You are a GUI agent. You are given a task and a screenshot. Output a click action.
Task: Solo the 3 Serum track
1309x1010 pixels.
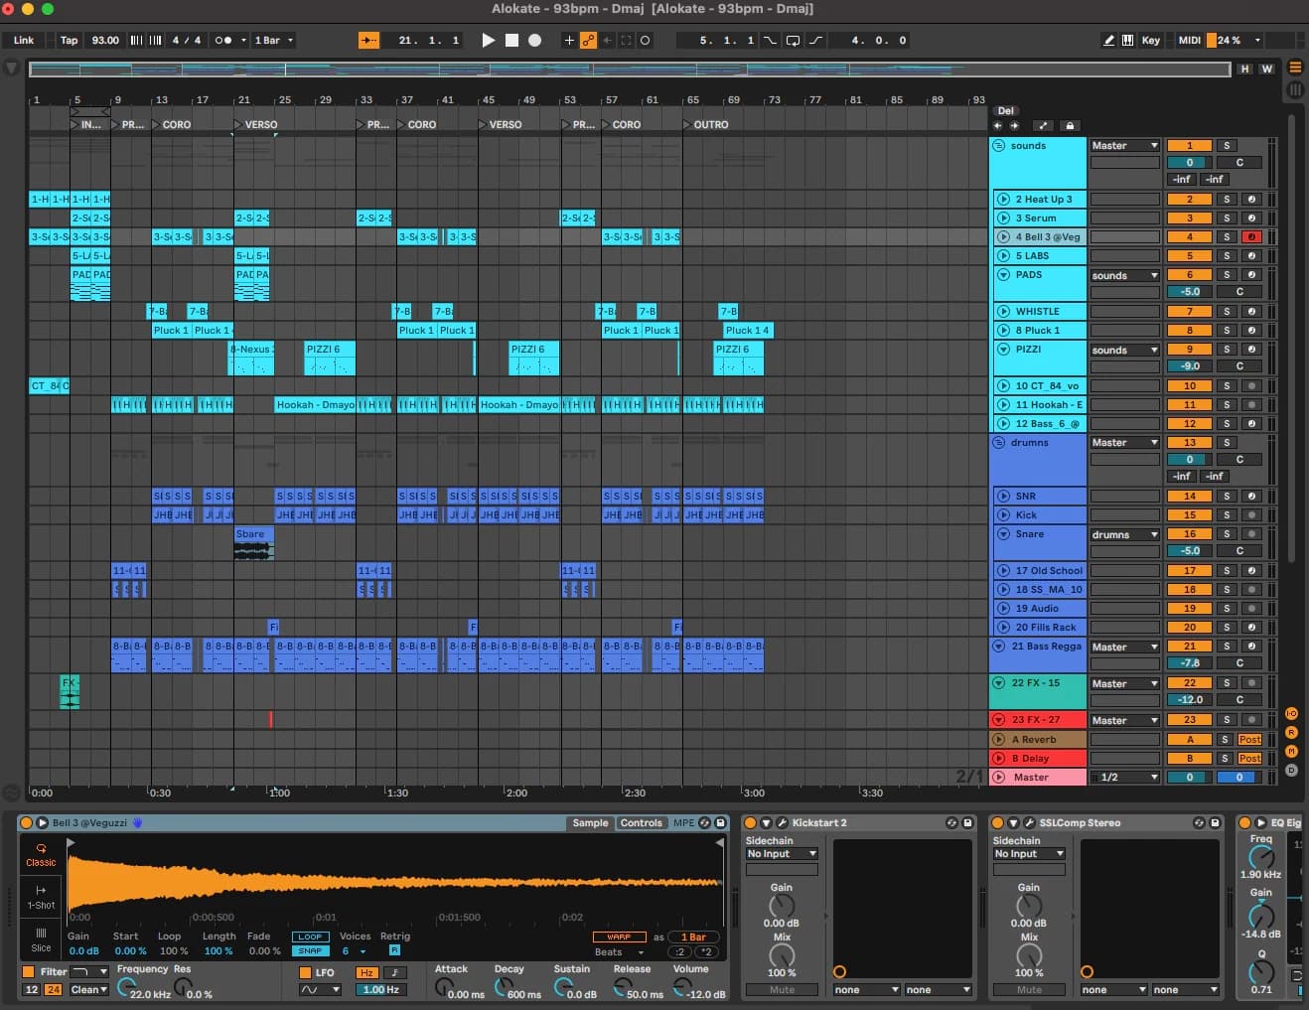(x=1226, y=217)
